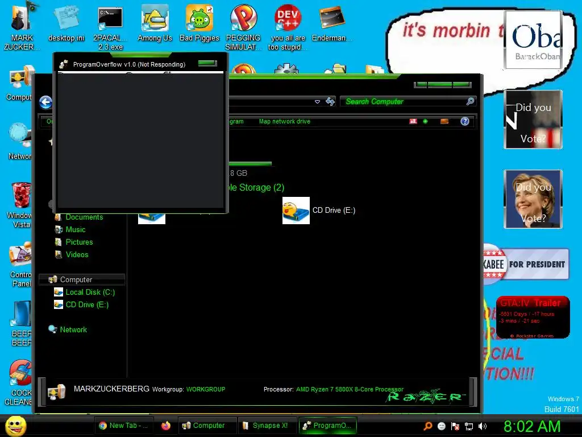Image resolution: width=582 pixels, height=437 pixels.
Task: Open the Computer desktop icon
Action: coord(19,83)
